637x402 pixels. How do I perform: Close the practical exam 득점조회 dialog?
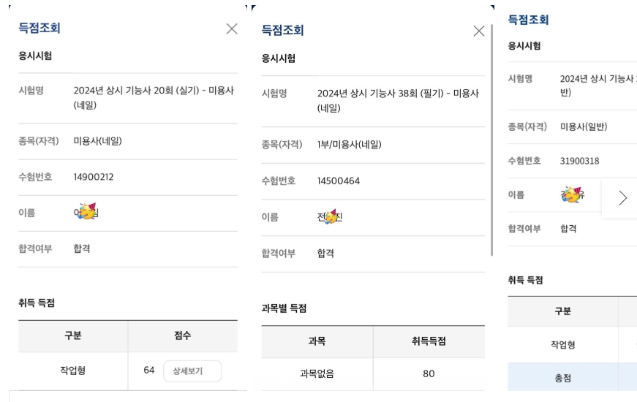tap(232, 29)
